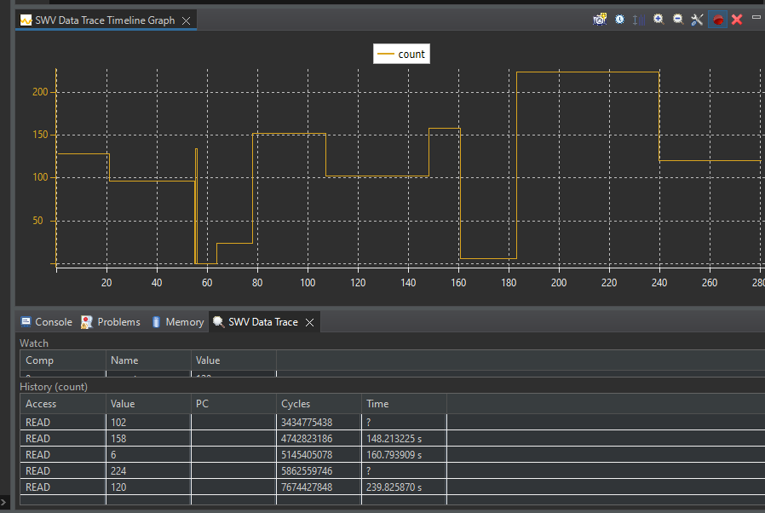
Task: Click the SWV Data Trace magnifier tab icon
Action: click(219, 322)
